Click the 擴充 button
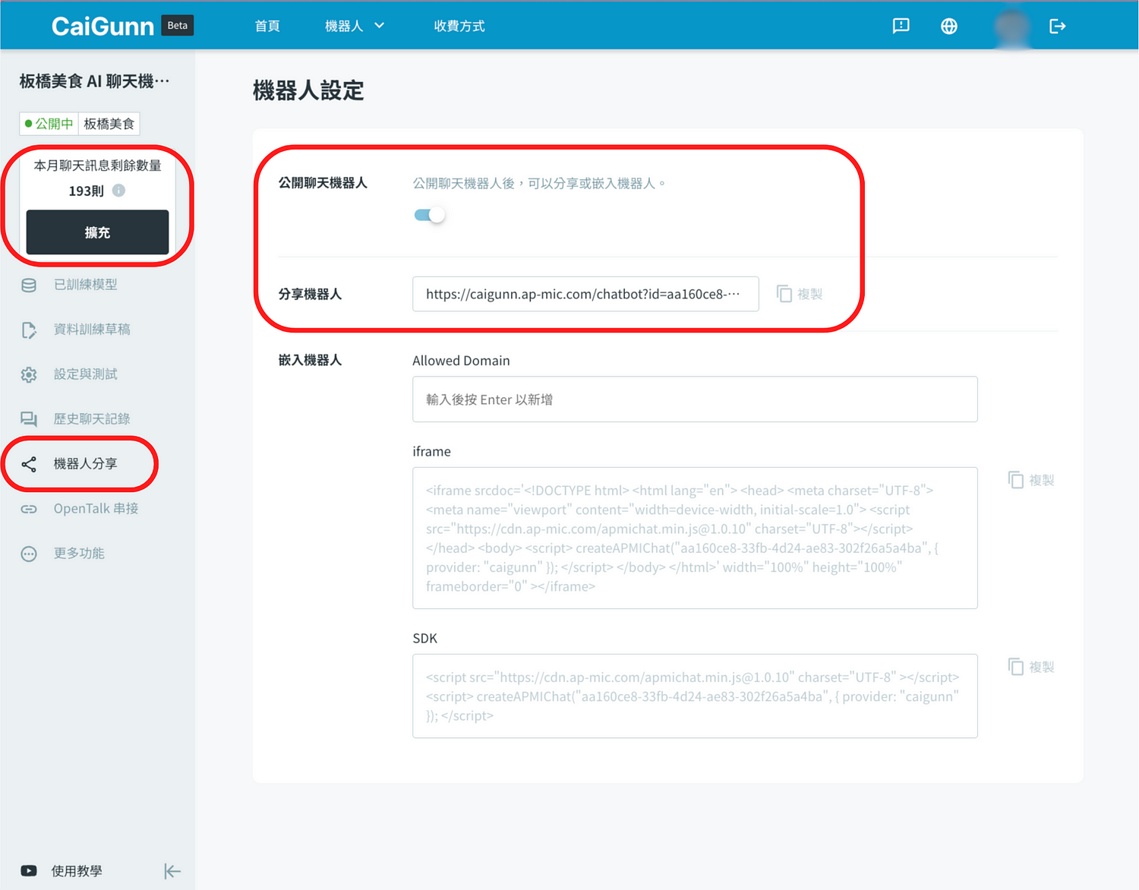The height and width of the screenshot is (890, 1139). point(97,232)
